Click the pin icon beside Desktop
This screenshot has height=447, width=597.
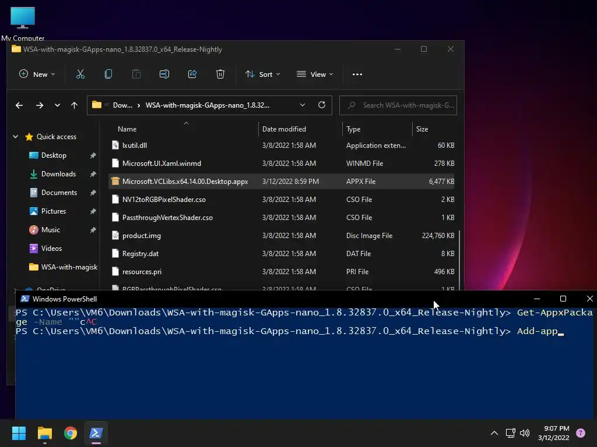[93, 155]
